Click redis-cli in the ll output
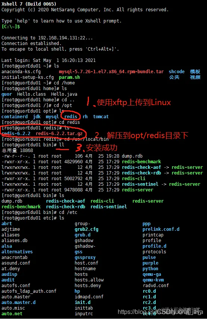 pos(134,179)
